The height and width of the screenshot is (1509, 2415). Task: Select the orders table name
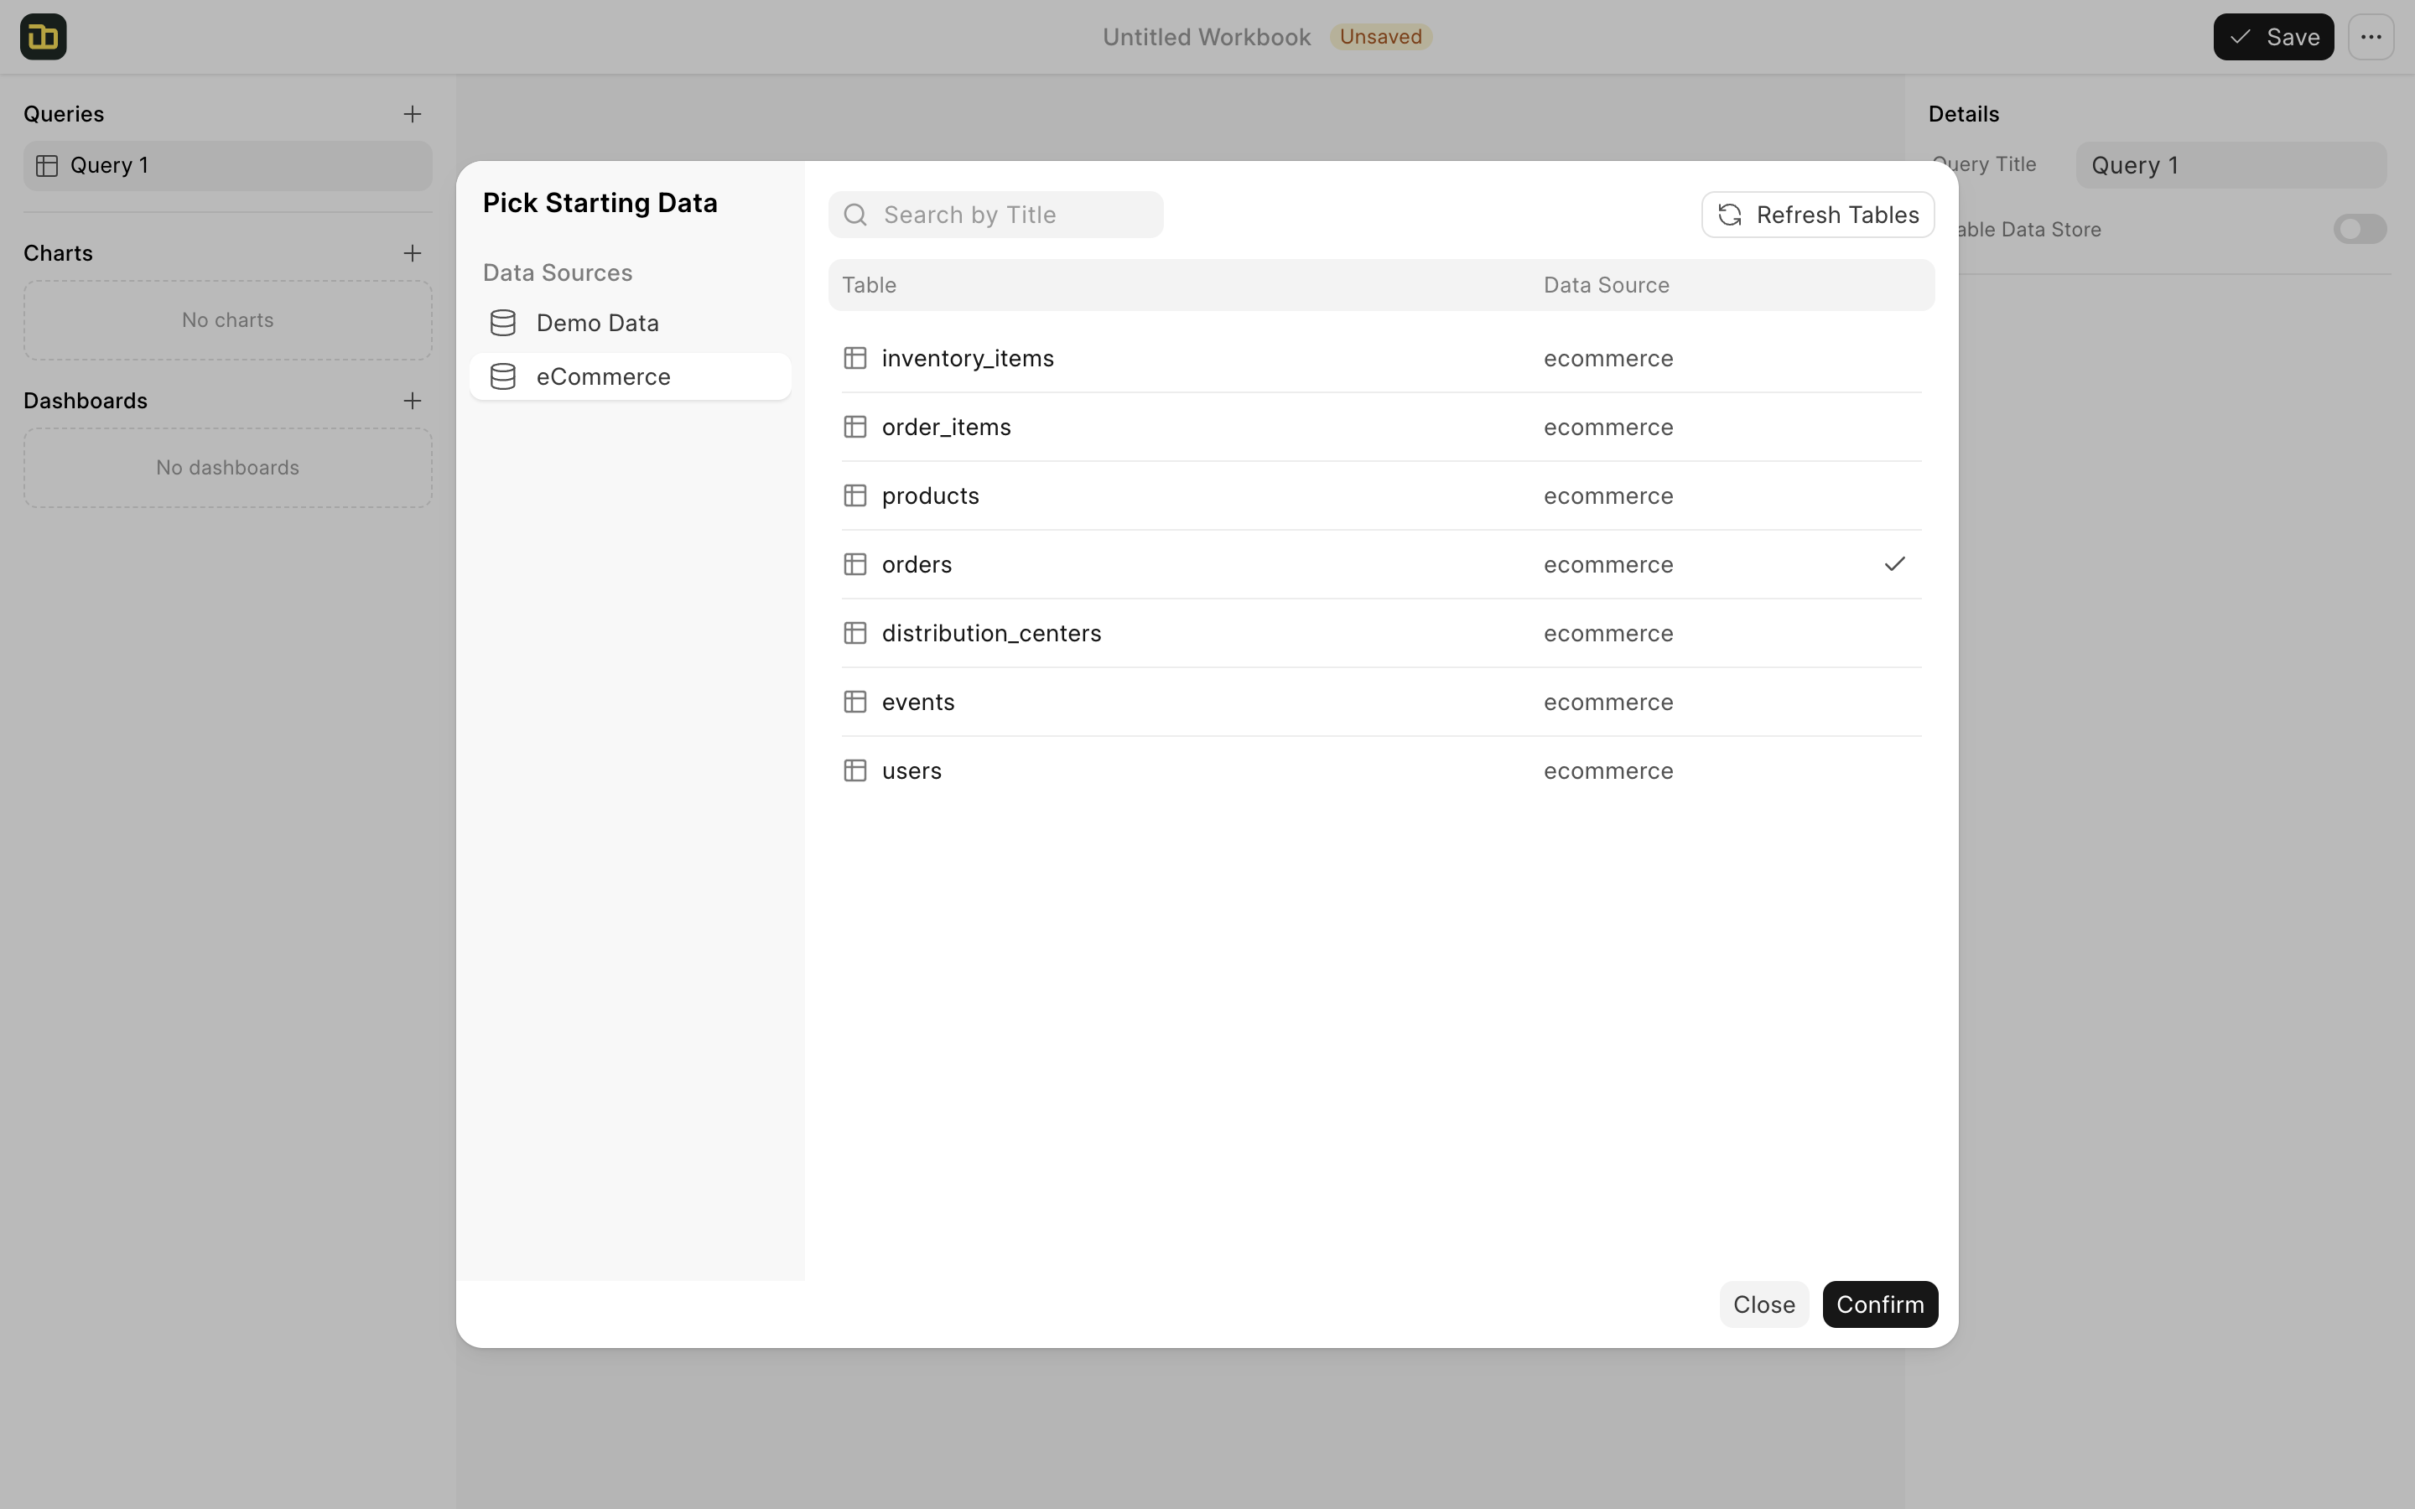tap(916, 565)
